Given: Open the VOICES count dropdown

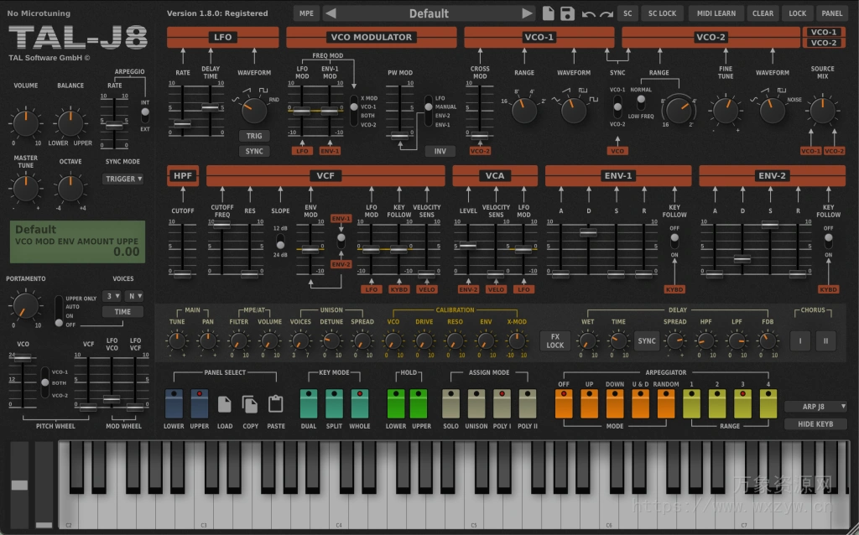Looking at the screenshot, I should (113, 295).
